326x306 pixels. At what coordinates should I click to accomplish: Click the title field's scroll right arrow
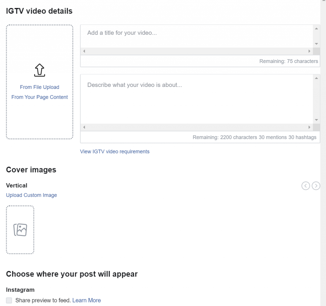[x=309, y=51]
